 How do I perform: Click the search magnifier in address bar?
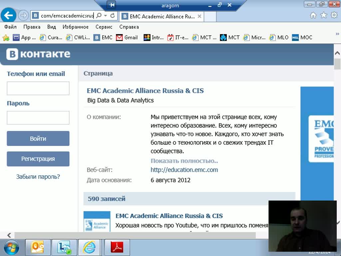[99, 15]
